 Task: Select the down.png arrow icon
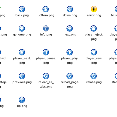click(70, 9)
